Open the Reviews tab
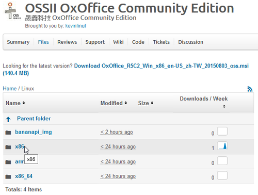 click(67, 42)
